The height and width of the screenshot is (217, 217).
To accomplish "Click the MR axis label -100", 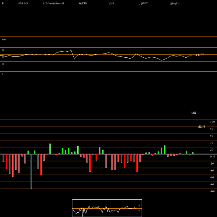I will pyautogui.click(x=213, y=191).
